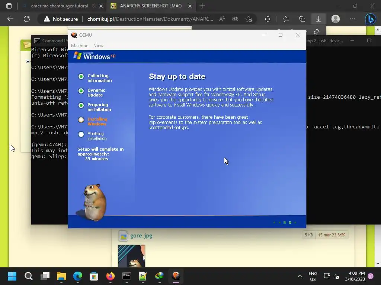
Task: Switch to amerima chamburger tutorial tab
Action: pyautogui.click(x=63, y=6)
